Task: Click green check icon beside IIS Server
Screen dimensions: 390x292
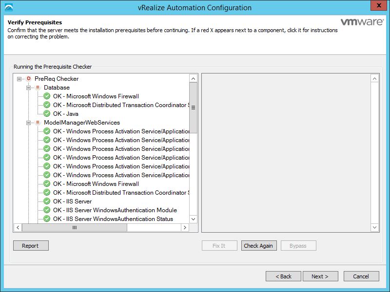Action: click(x=47, y=201)
